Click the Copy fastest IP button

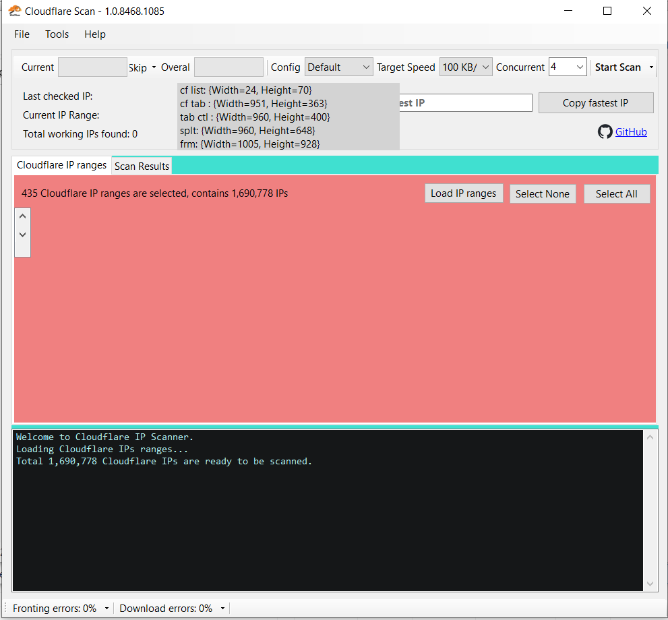pyautogui.click(x=595, y=102)
